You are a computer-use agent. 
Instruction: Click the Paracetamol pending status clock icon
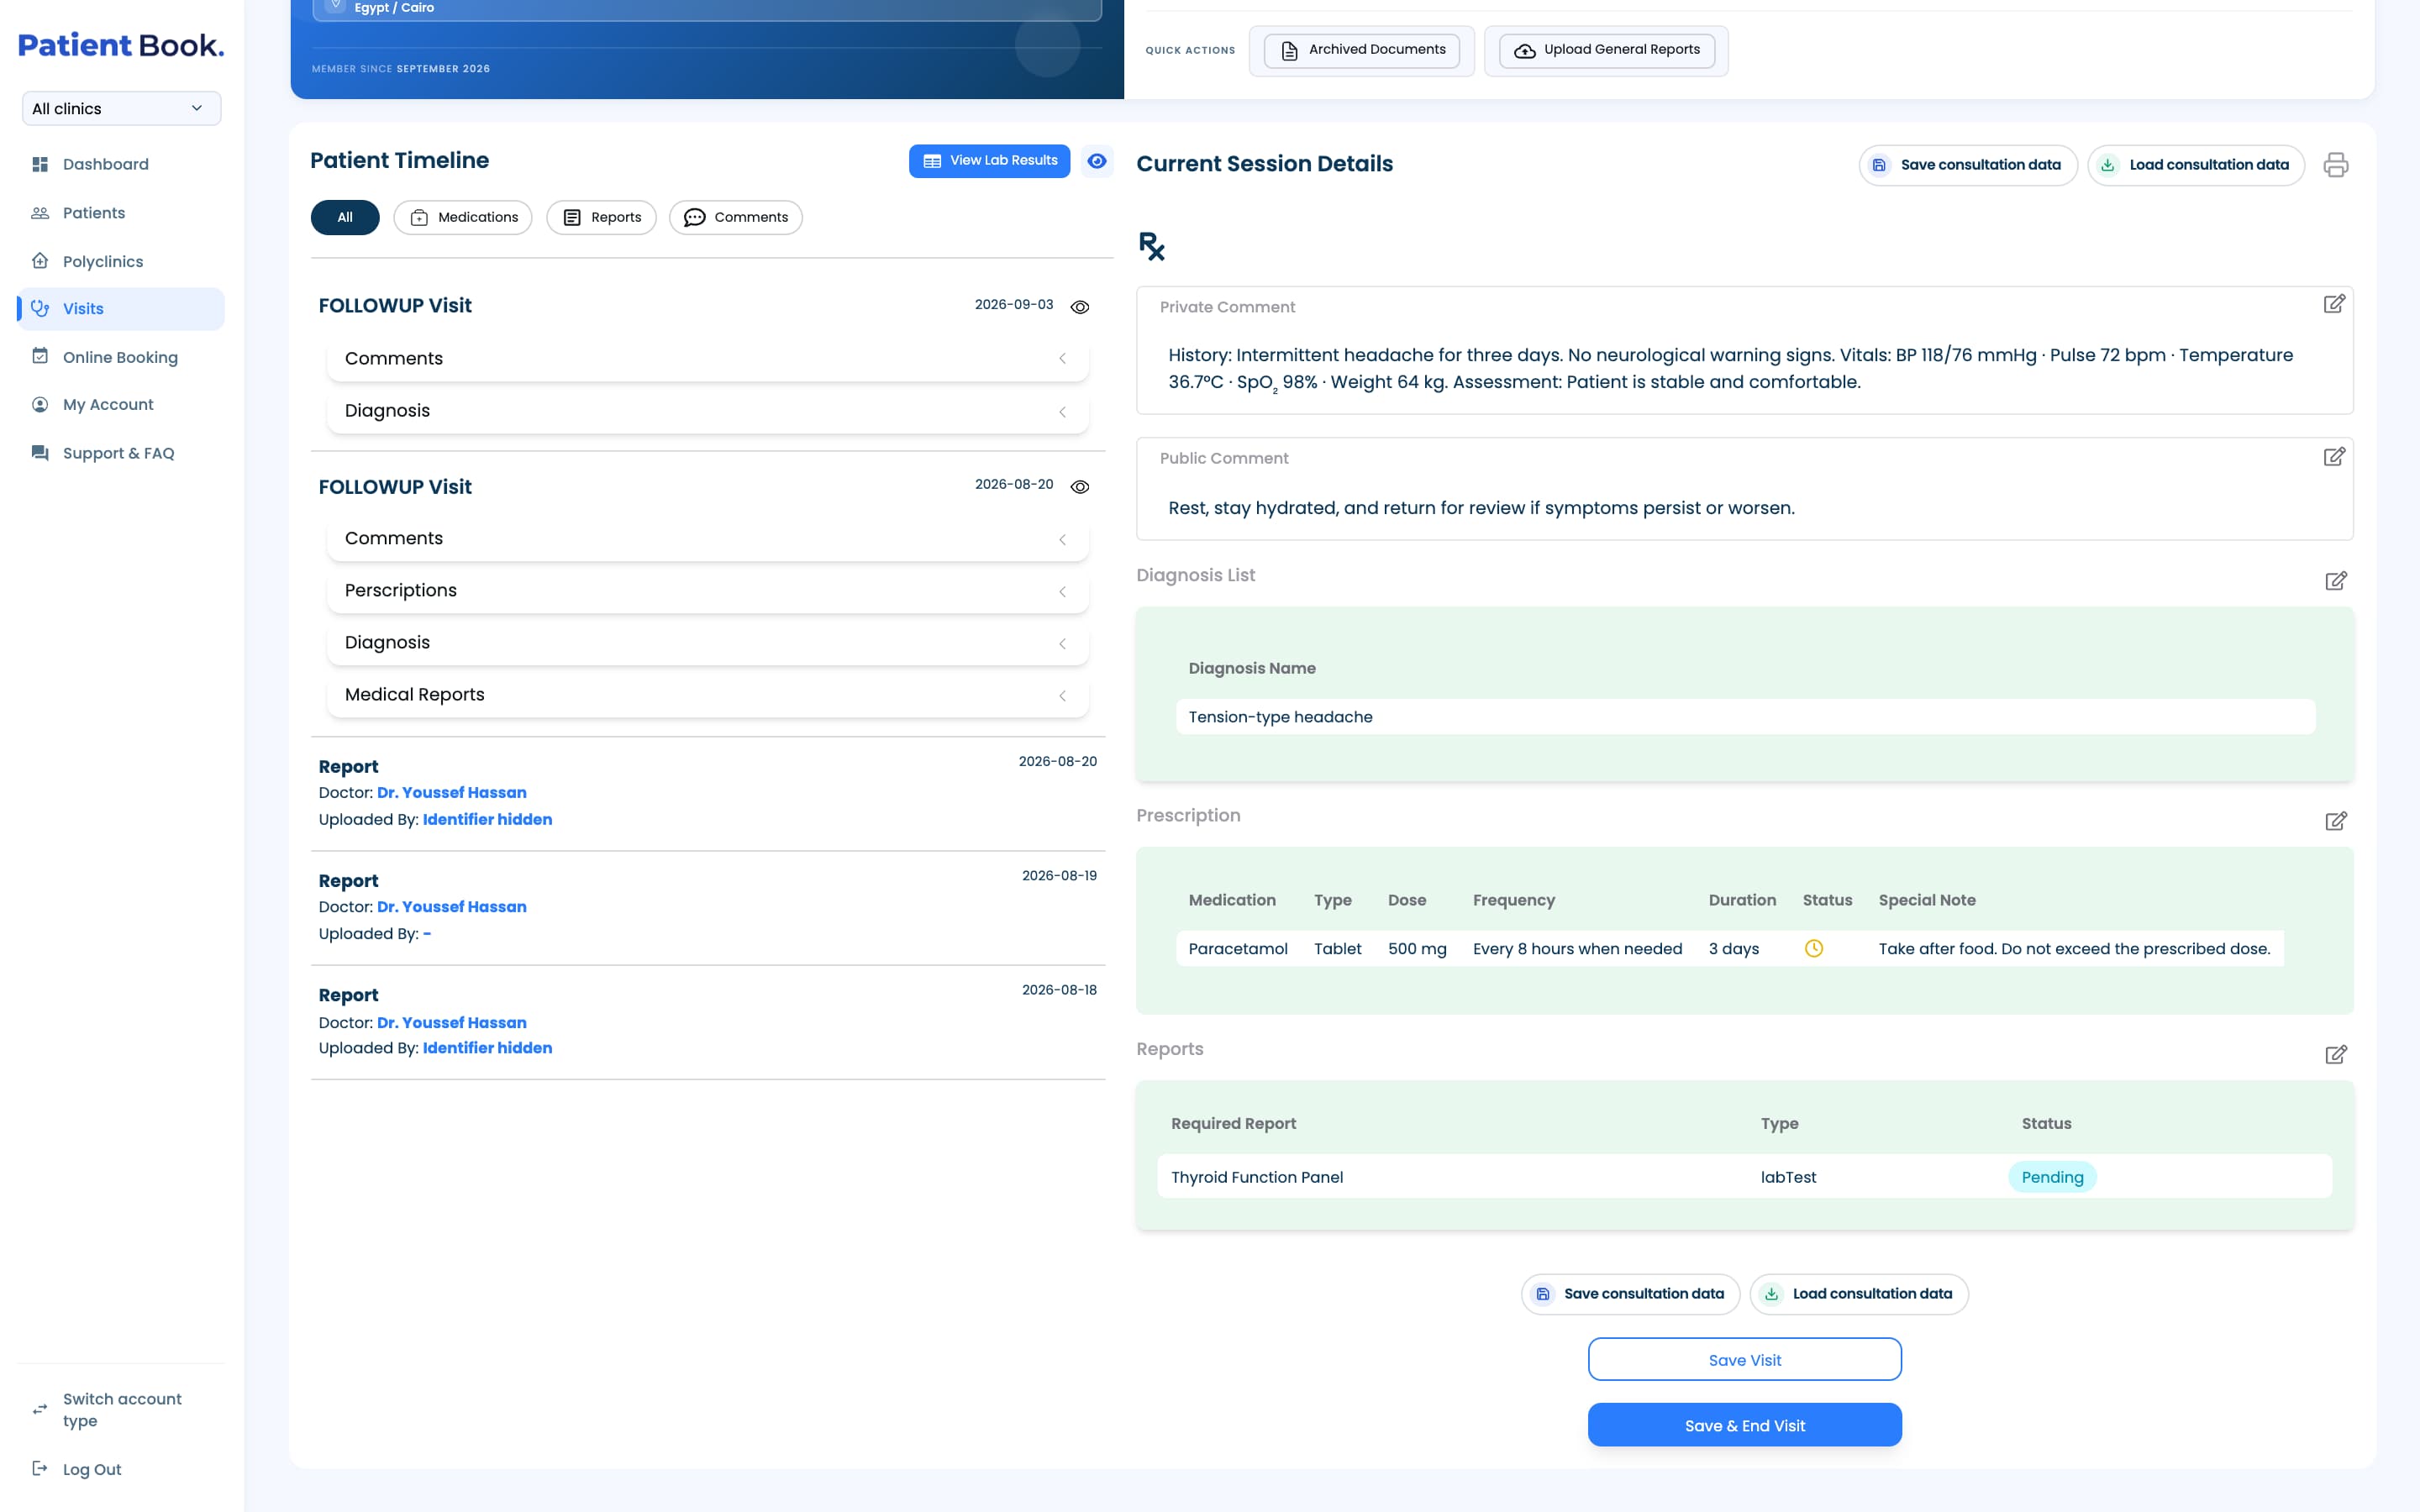[1813, 948]
